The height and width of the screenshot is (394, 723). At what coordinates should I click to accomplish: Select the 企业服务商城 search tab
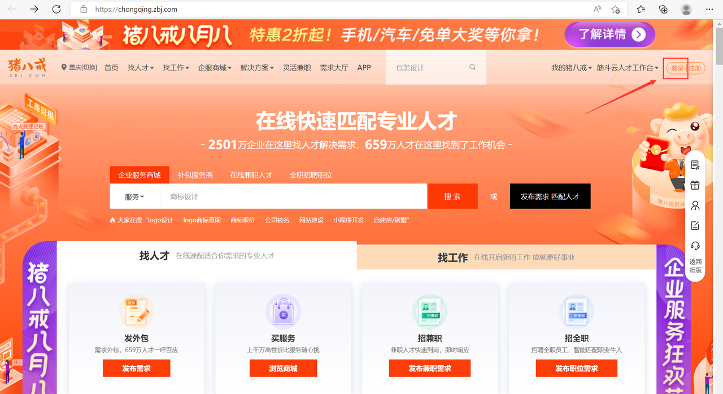(x=140, y=175)
